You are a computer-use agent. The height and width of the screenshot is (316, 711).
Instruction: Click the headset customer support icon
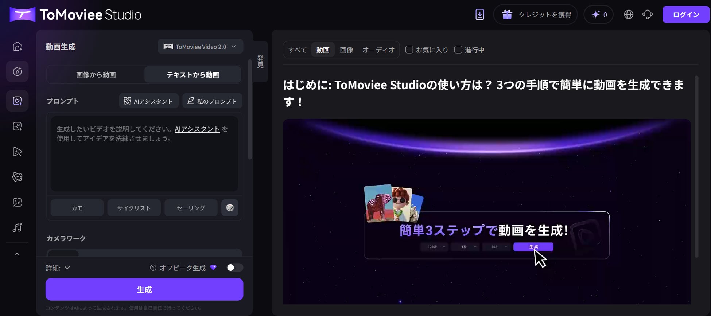point(648,15)
